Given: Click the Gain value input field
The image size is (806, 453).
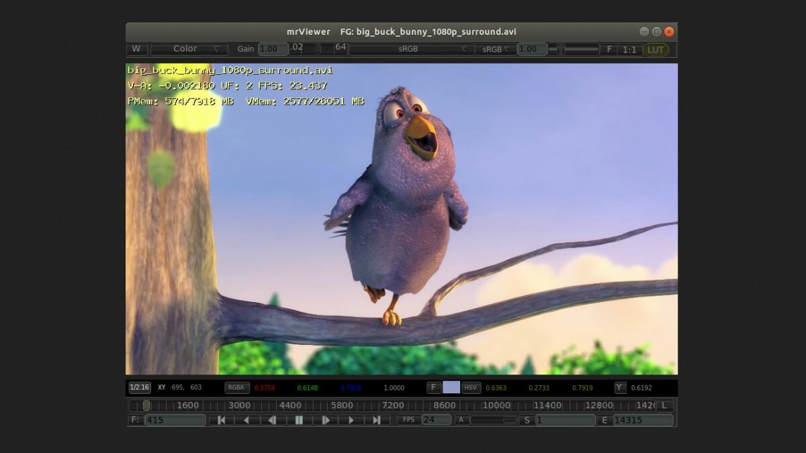Looking at the screenshot, I should (x=273, y=49).
